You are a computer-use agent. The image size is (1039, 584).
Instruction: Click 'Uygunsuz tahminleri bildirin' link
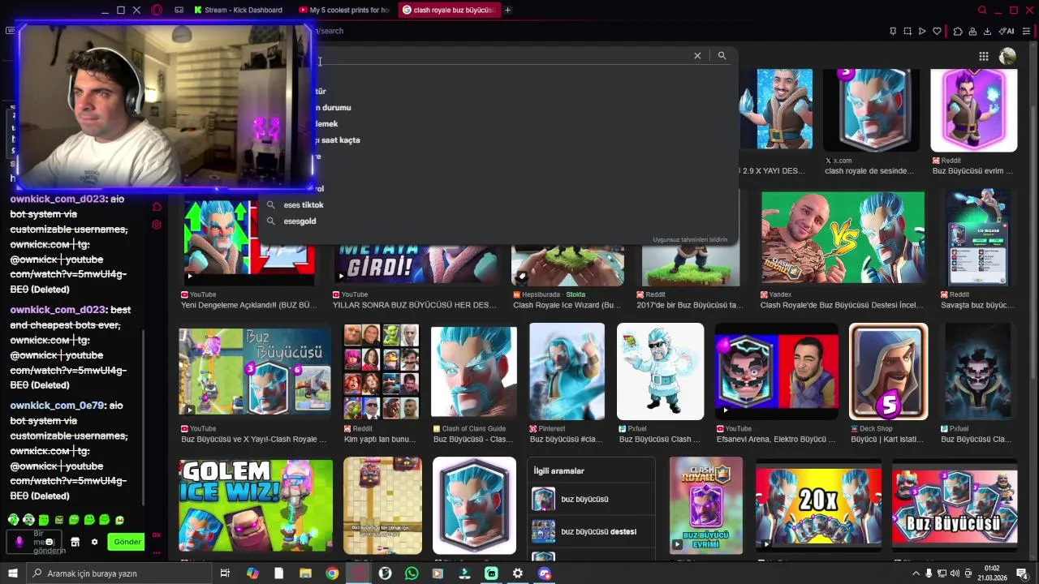[x=690, y=239]
